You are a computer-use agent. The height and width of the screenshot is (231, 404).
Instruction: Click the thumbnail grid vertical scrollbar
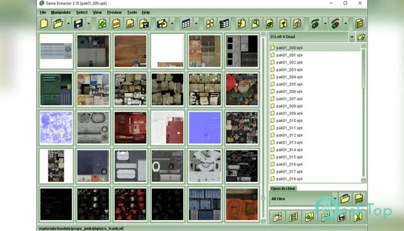(x=263, y=128)
